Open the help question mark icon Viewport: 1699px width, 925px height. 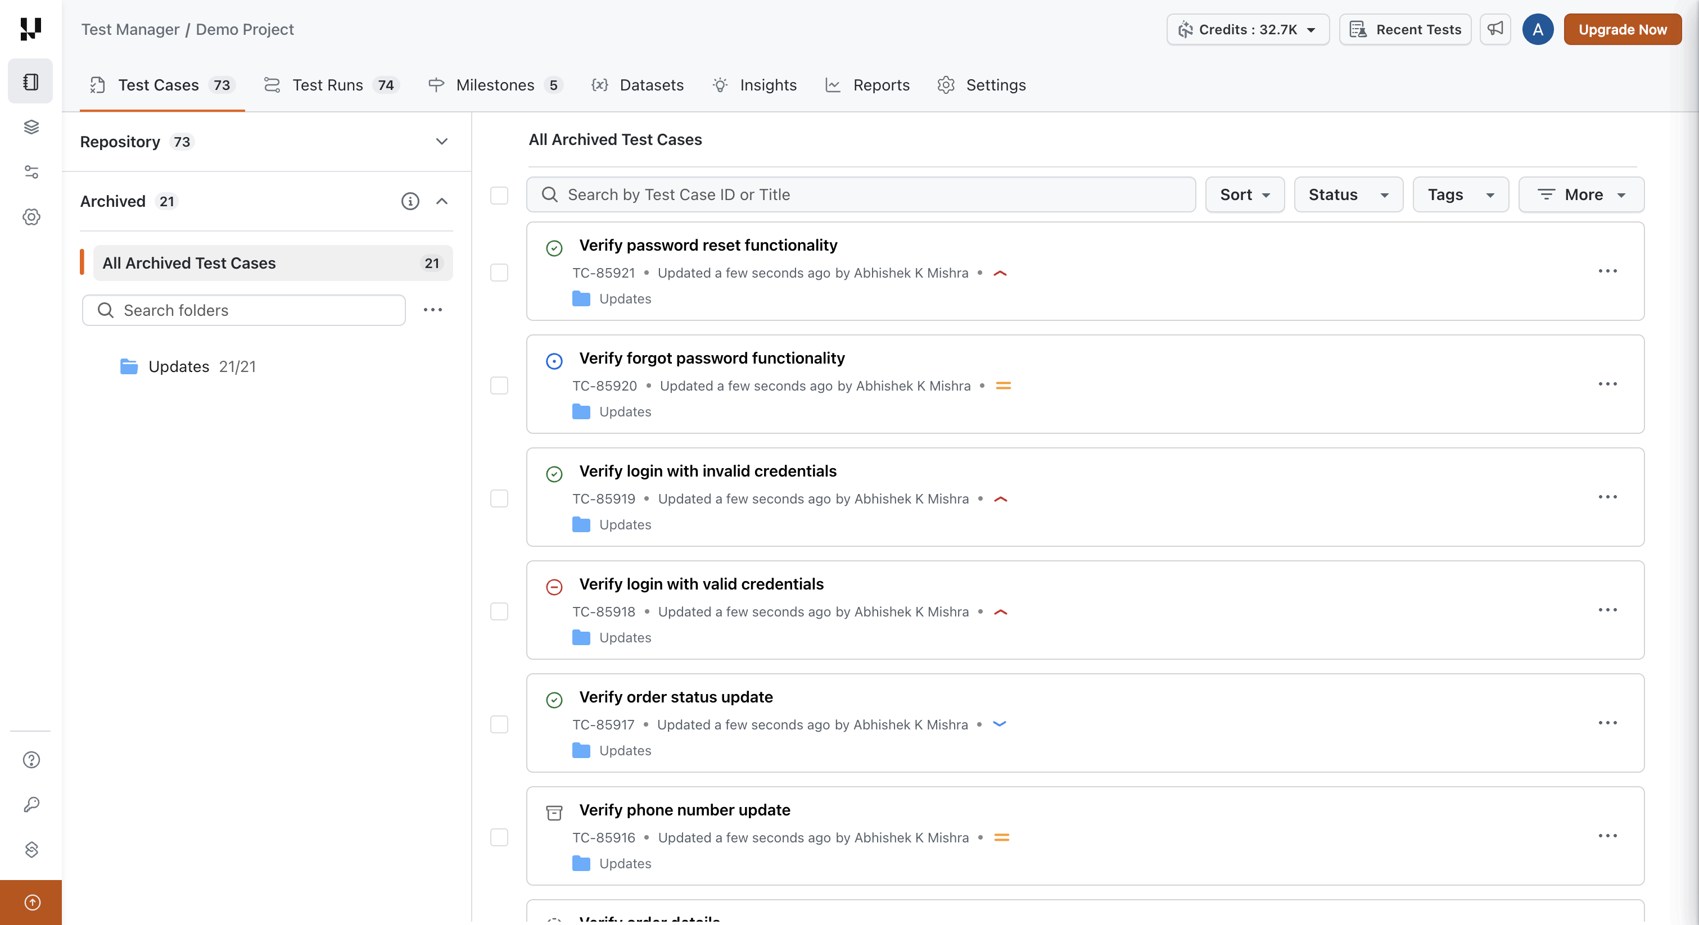[31, 760]
